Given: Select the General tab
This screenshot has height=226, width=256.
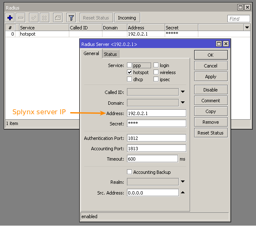Looking at the screenshot, I should pyautogui.click(x=91, y=53).
